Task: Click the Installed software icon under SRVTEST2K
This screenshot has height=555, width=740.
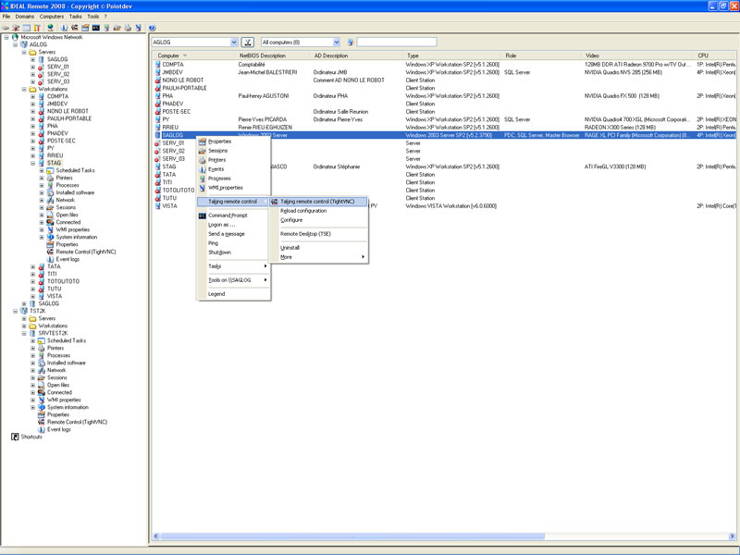Action: pyautogui.click(x=42, y=363)
